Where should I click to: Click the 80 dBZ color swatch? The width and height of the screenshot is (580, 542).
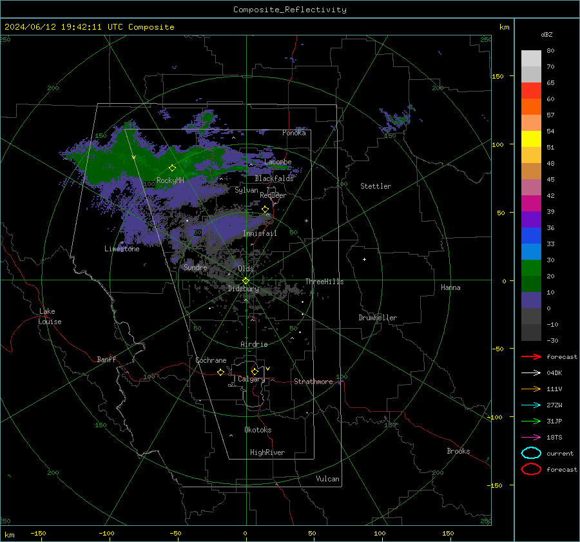531,58
